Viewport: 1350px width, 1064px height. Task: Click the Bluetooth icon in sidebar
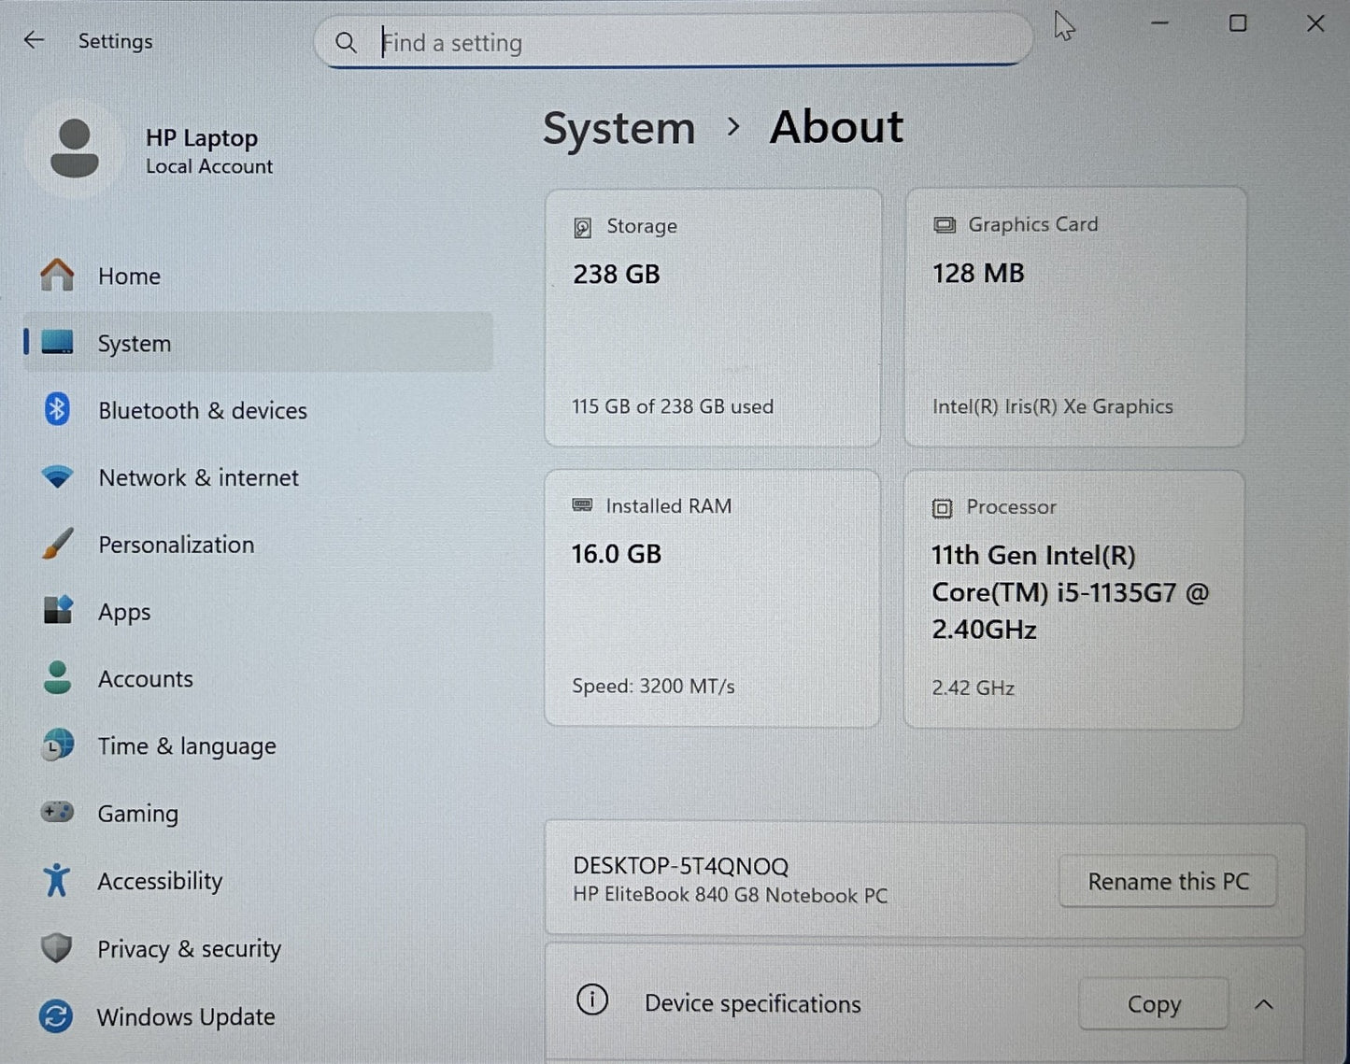click(57, 410)
